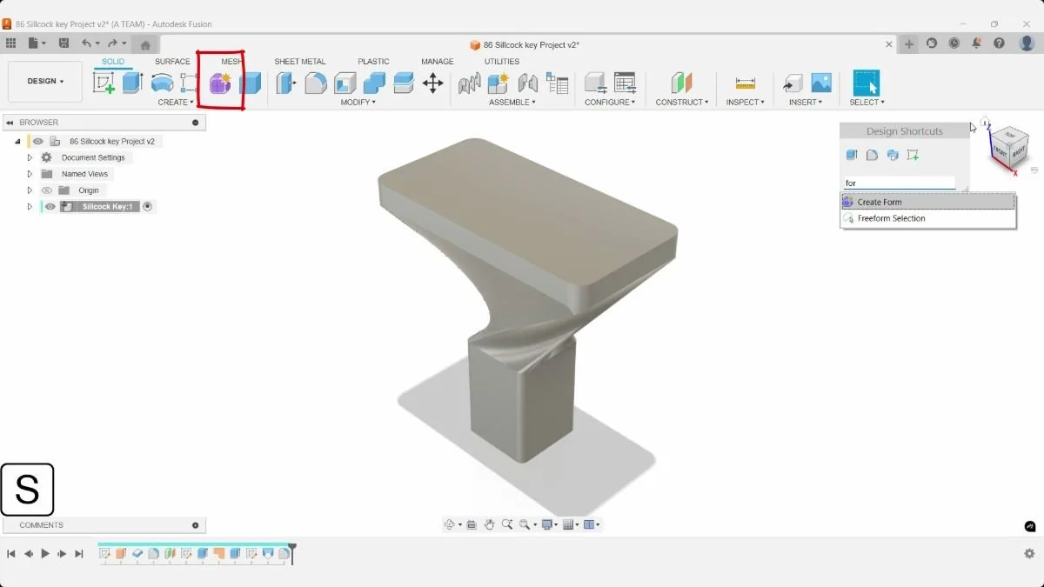Open the ASSEMBLE dropdown menu
The image size is (1044, 587).
(512, 103)
